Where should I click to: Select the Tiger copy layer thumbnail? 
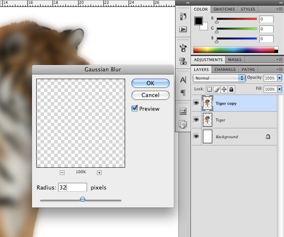tap(207, 103)
